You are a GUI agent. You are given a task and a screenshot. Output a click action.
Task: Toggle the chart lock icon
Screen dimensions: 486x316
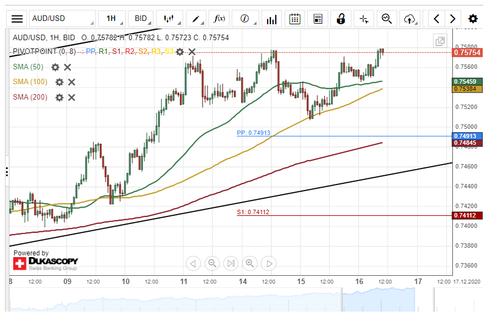[340, 19]
